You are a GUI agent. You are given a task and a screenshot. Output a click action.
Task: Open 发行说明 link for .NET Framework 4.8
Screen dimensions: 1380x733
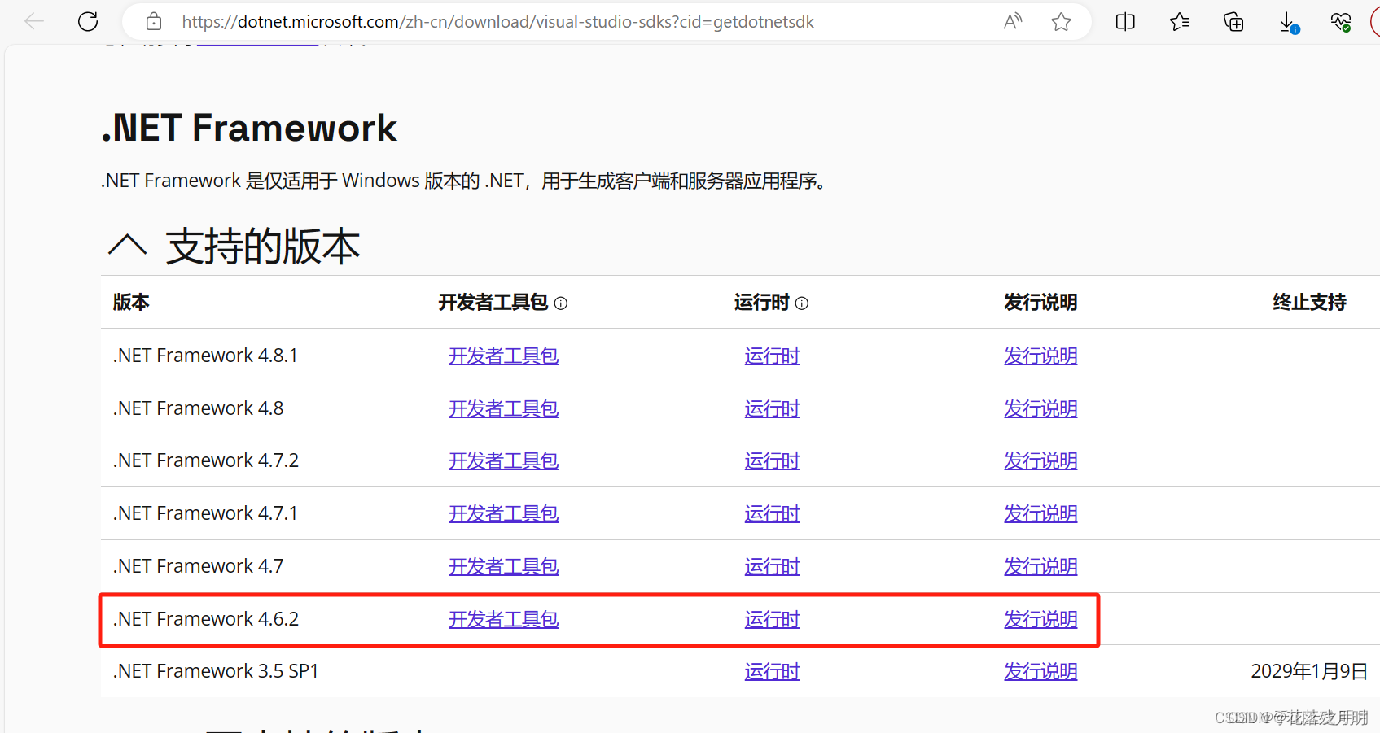pos(1040,408)
